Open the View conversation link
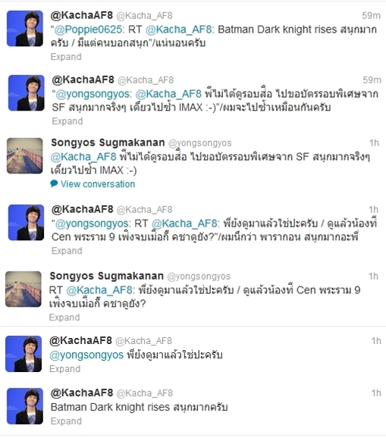Viewport: 386px width, 438px height. (98, 184)
